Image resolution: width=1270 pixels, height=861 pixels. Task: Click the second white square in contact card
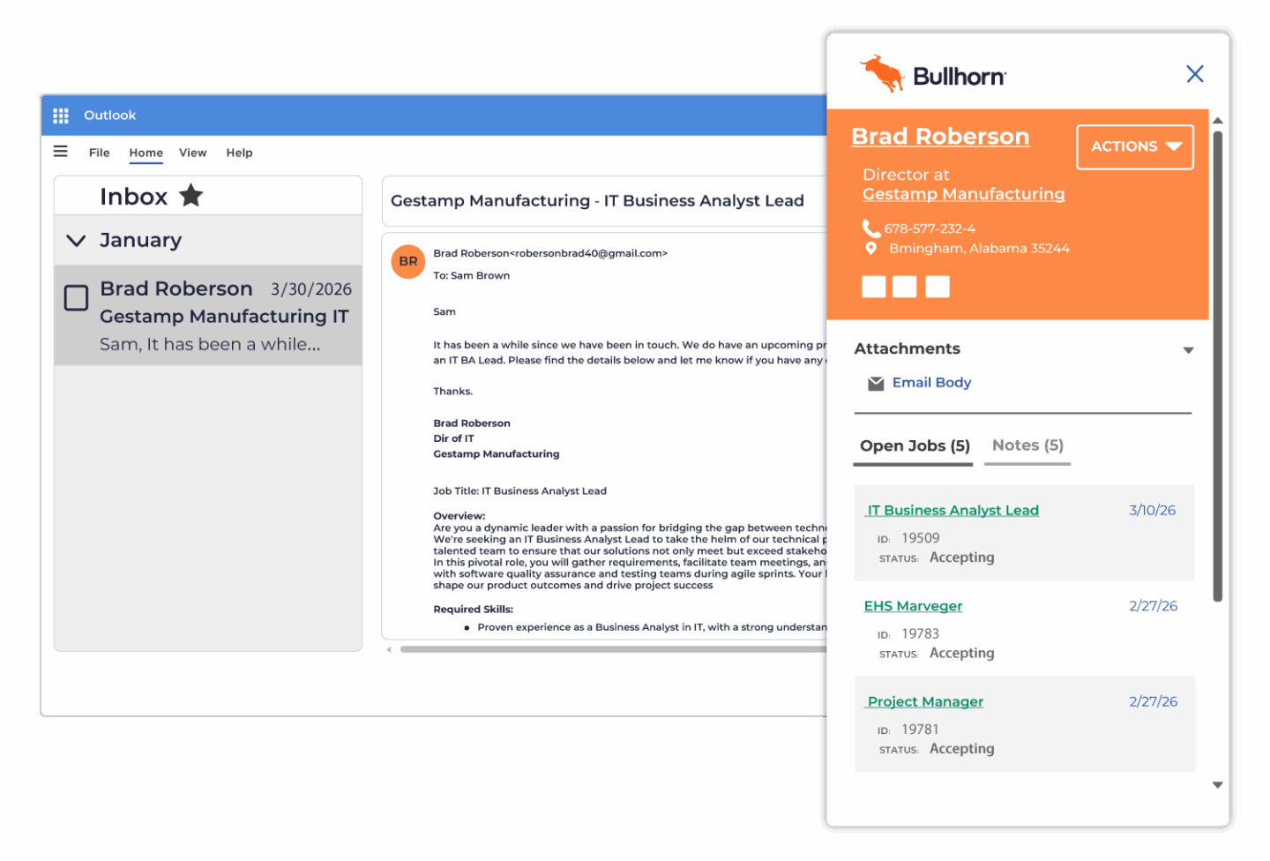tap(905, 287)
